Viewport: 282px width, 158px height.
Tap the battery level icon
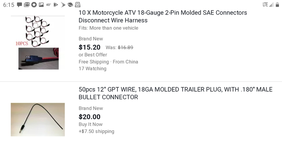277,5
